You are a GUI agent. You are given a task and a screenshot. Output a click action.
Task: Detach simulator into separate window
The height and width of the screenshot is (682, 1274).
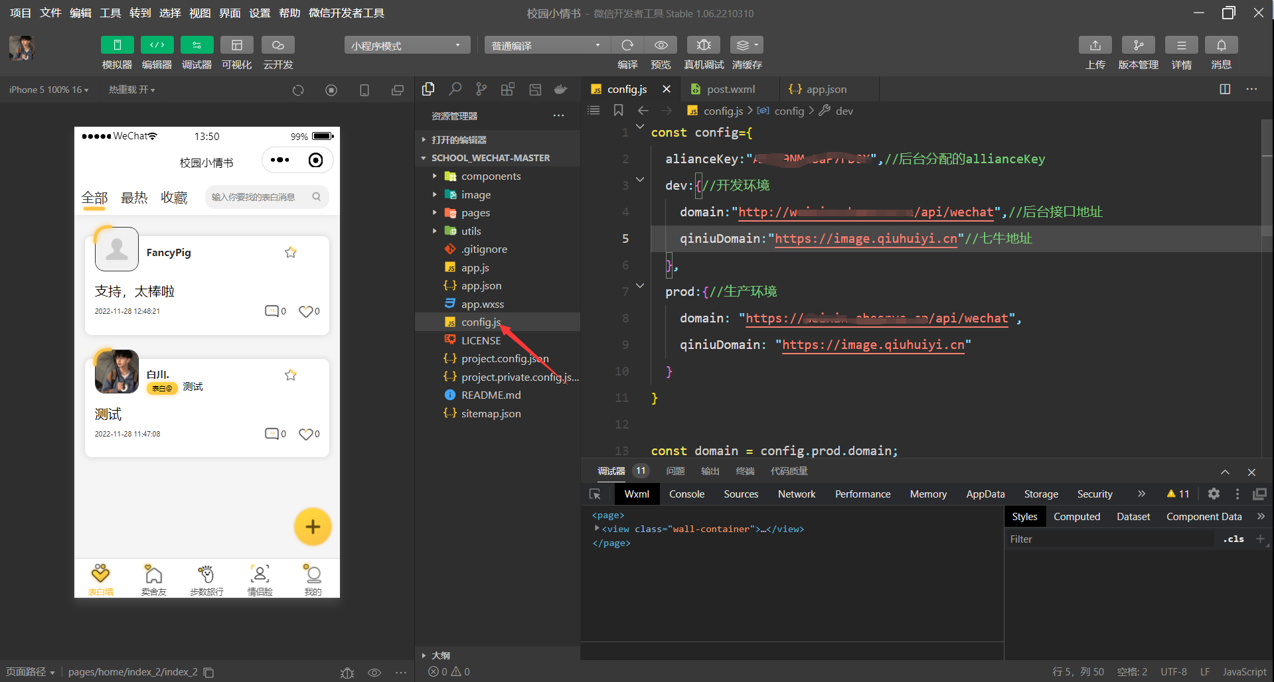[x=398, y=90]
